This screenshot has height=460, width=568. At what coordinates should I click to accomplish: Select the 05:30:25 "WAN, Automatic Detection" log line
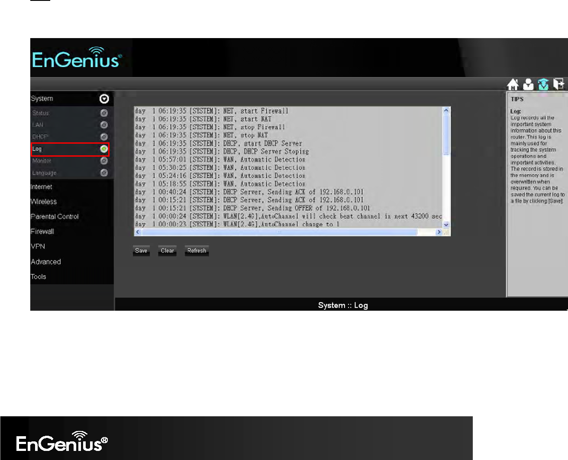(x=220, y=168)
